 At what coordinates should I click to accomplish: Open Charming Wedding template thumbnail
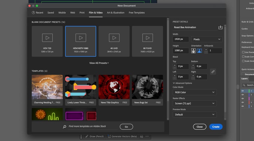[x=47, y=87]
